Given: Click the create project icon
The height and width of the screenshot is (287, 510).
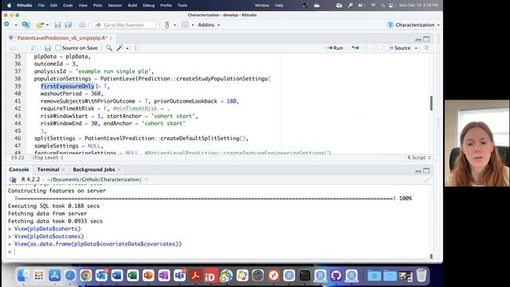Looking at the screenshot, I should point(26,25).
